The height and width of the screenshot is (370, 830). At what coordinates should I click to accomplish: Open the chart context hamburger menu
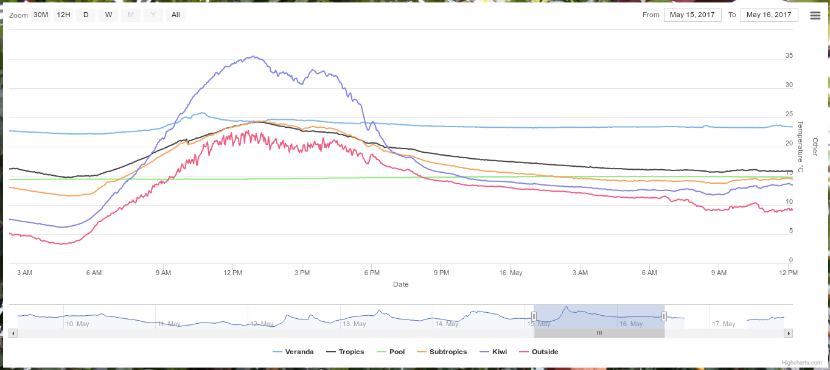815,16
